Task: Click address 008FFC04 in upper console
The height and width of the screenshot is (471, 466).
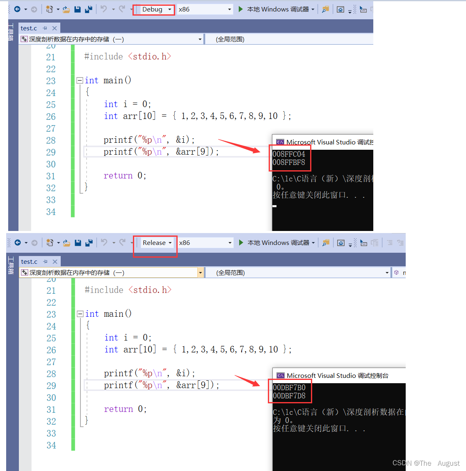Action: (x=289, y=154)
